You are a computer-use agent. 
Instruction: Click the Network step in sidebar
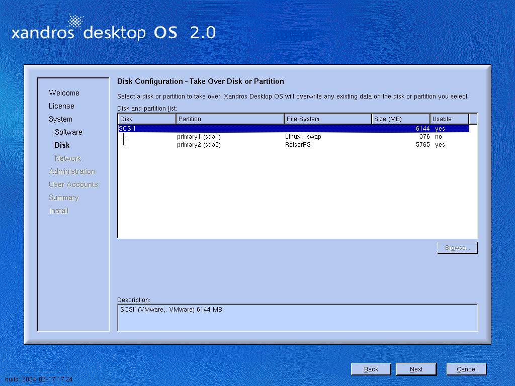[68, 158]
